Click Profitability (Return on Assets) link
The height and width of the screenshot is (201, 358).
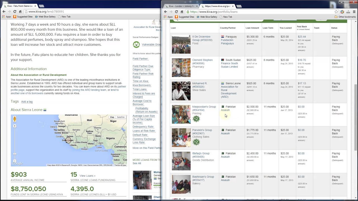tap(147, 110)
